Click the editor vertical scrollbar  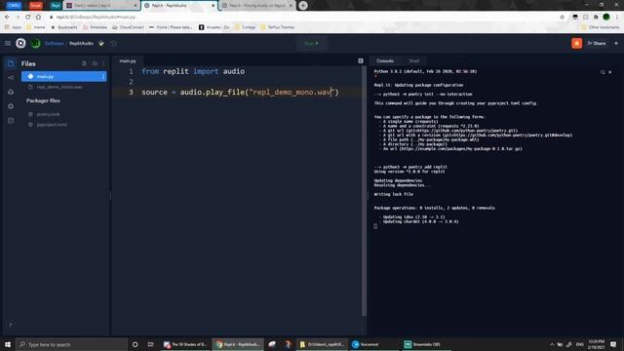click(364, 191)
